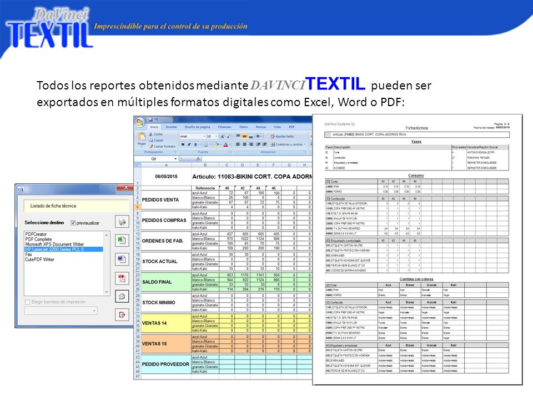Open the Vista ribbon tab

[x=277, y=127]
